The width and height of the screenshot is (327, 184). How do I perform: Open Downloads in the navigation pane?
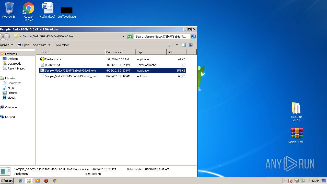(14, 64)
